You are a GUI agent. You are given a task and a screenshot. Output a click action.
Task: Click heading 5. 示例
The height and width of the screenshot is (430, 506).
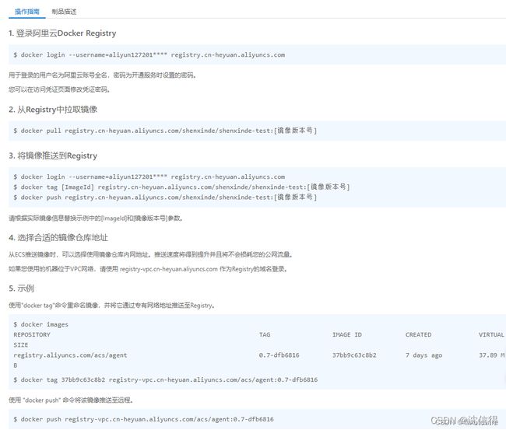pos(21,288)
